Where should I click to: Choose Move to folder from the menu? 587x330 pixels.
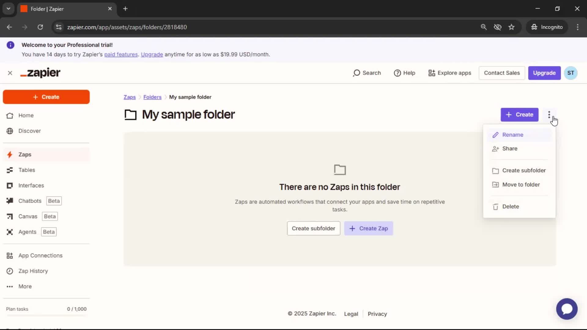pos(519,185)
